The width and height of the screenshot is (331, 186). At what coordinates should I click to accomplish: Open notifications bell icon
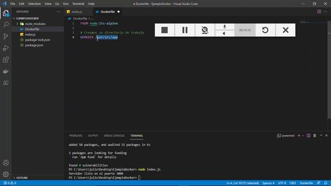tap(326, 183)
